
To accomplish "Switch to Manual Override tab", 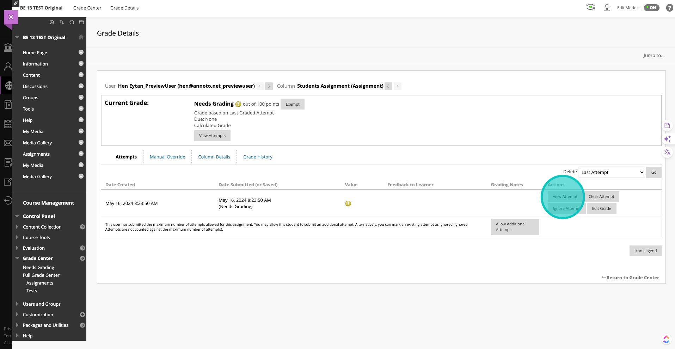I will [167, 157].
